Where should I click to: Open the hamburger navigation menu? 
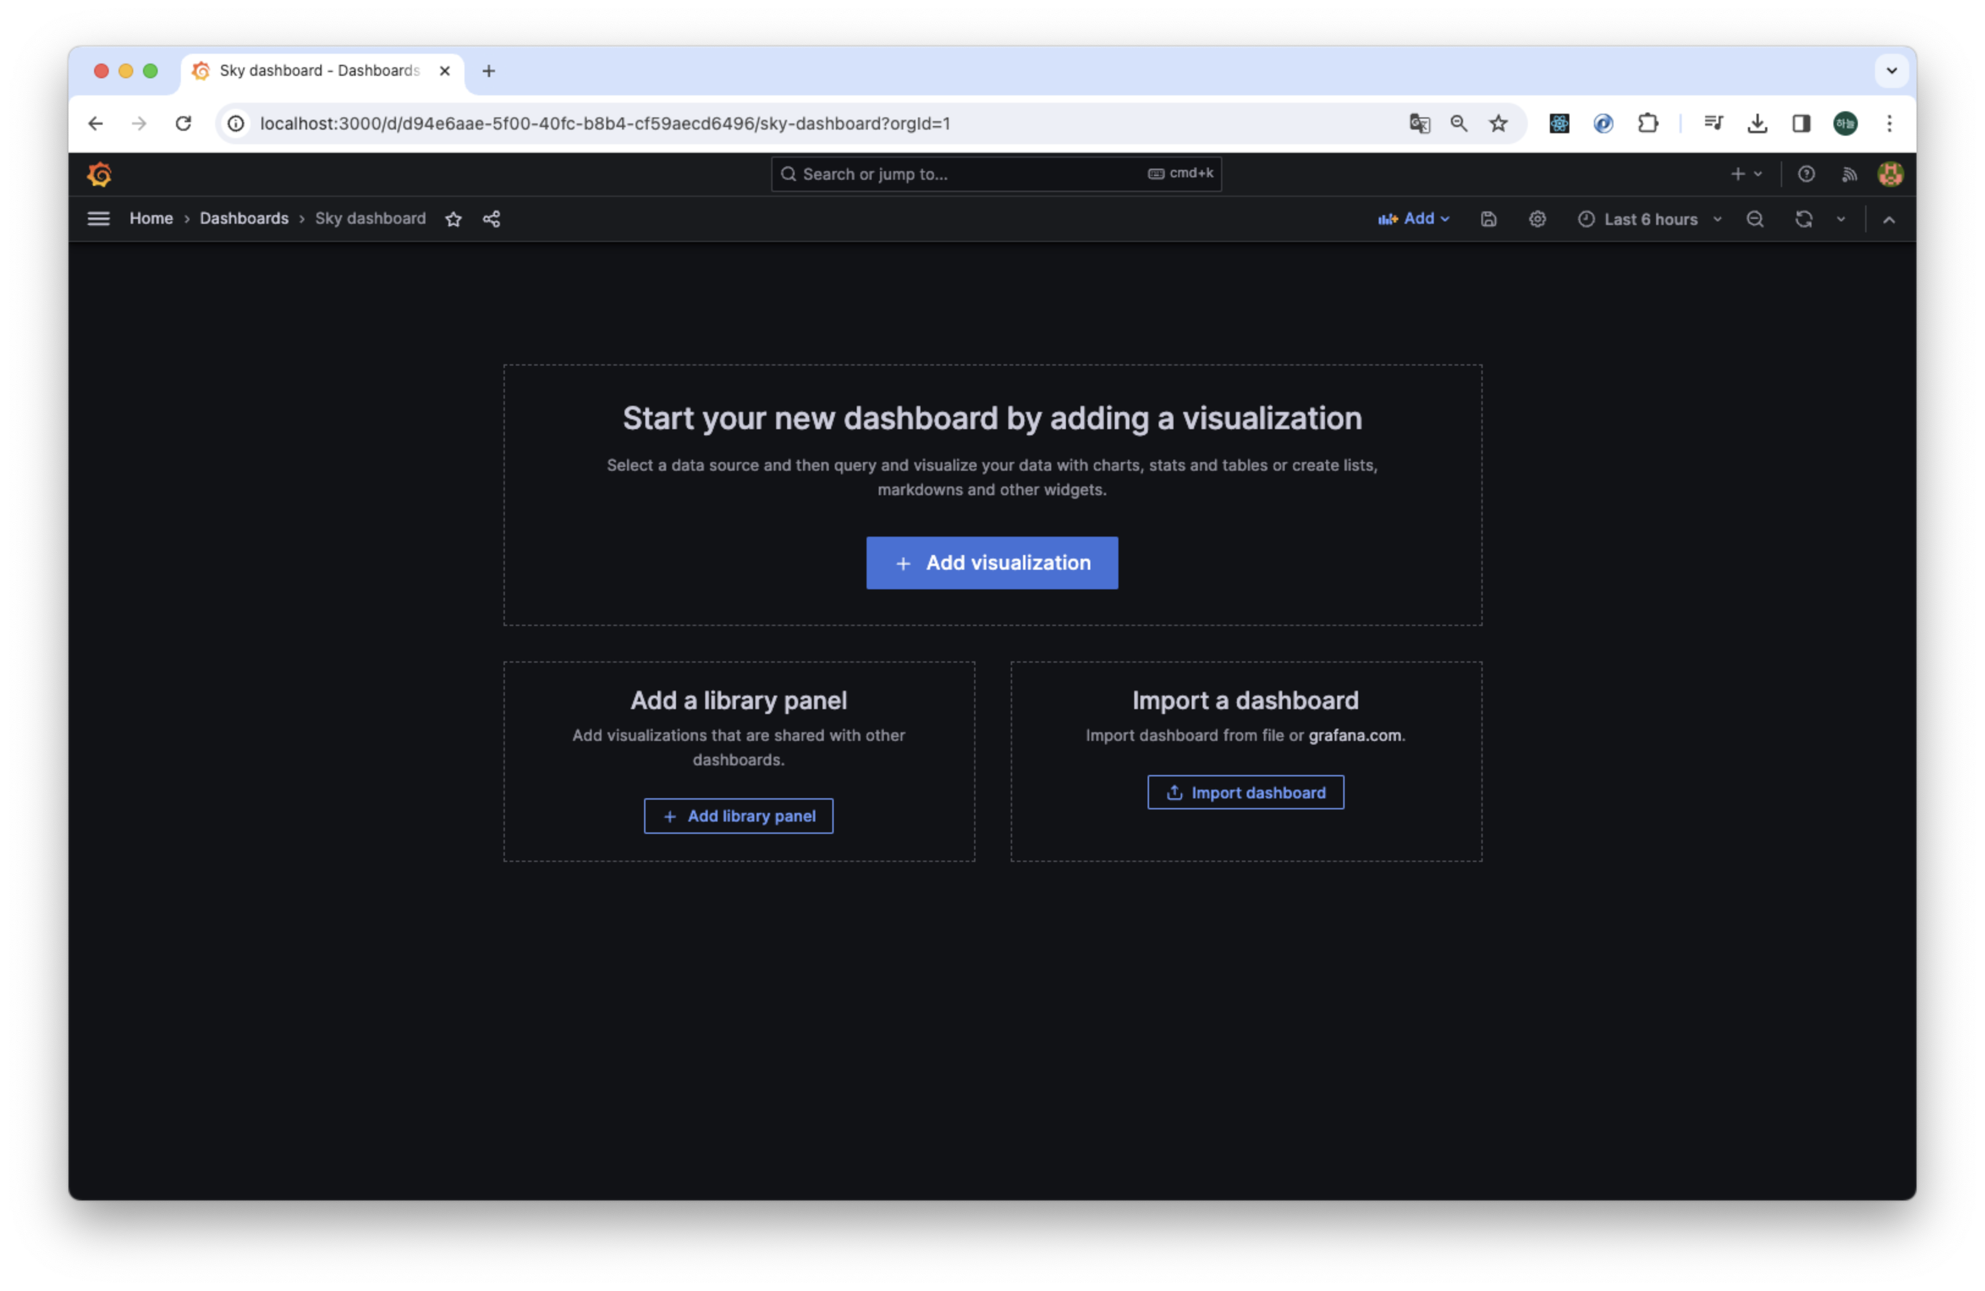point(98,218)
